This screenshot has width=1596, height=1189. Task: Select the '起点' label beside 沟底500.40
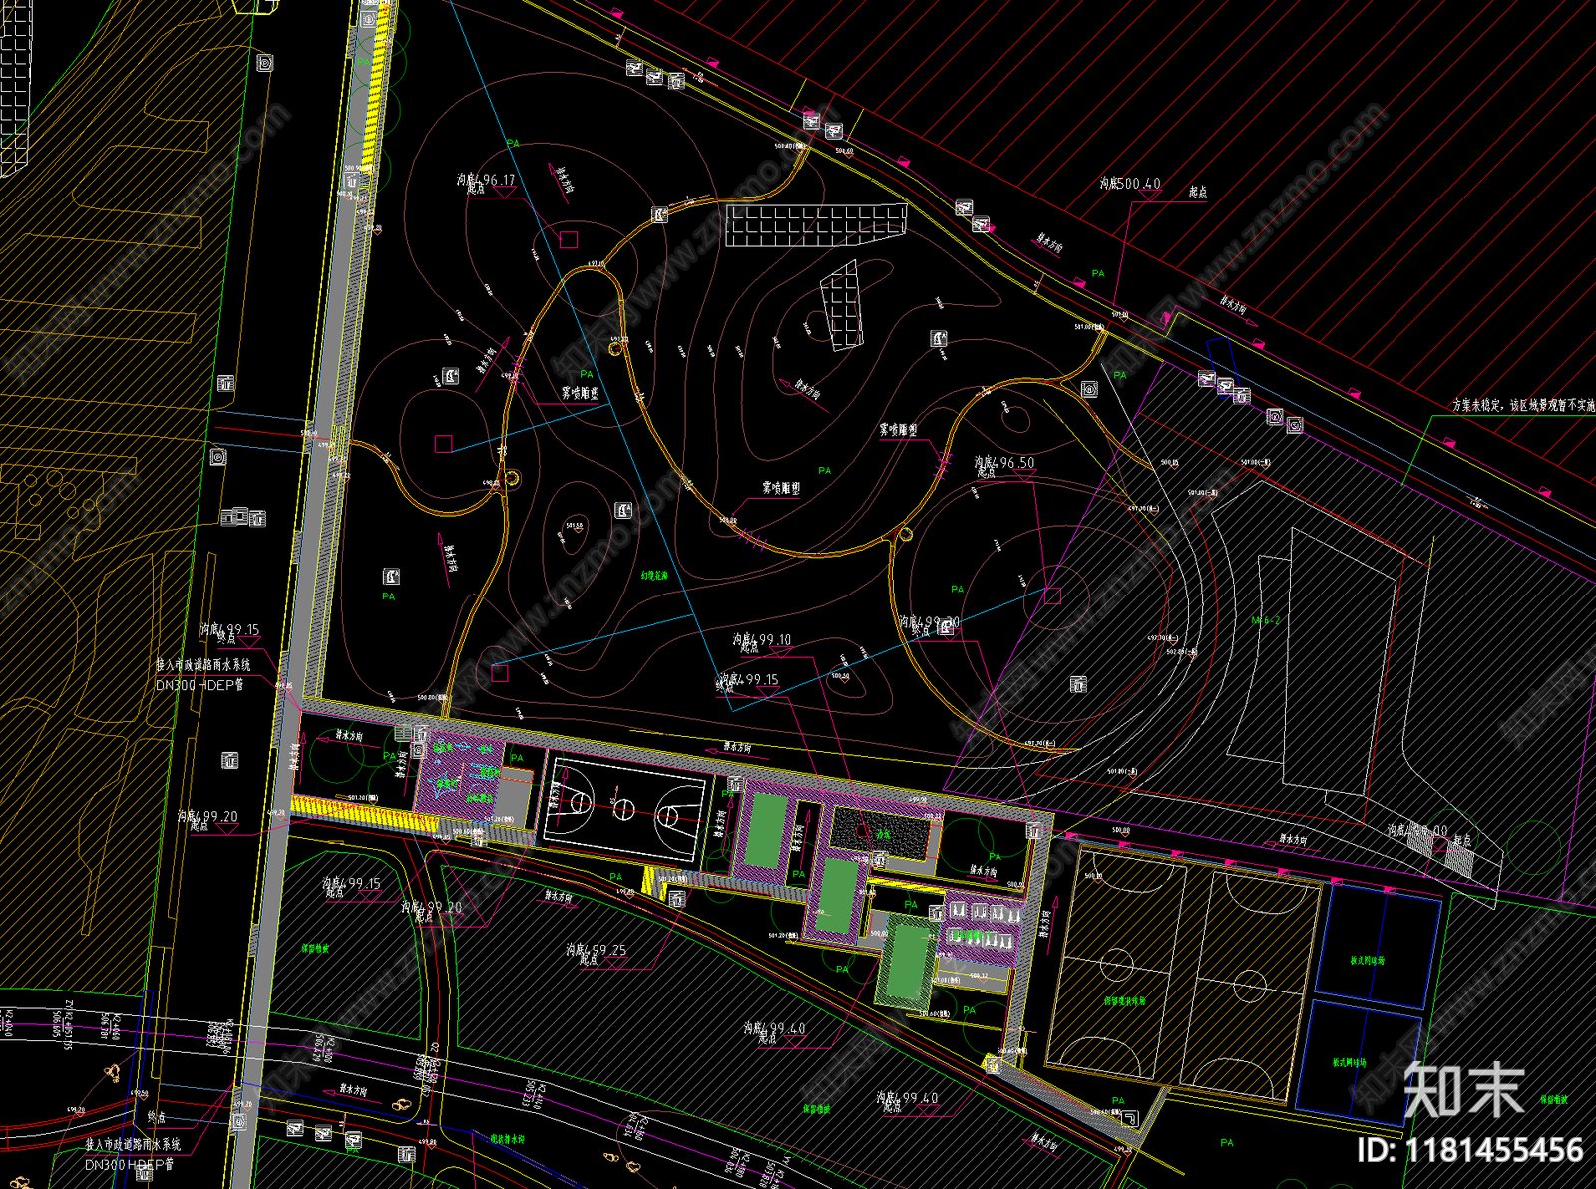[x=1198, y=192]
